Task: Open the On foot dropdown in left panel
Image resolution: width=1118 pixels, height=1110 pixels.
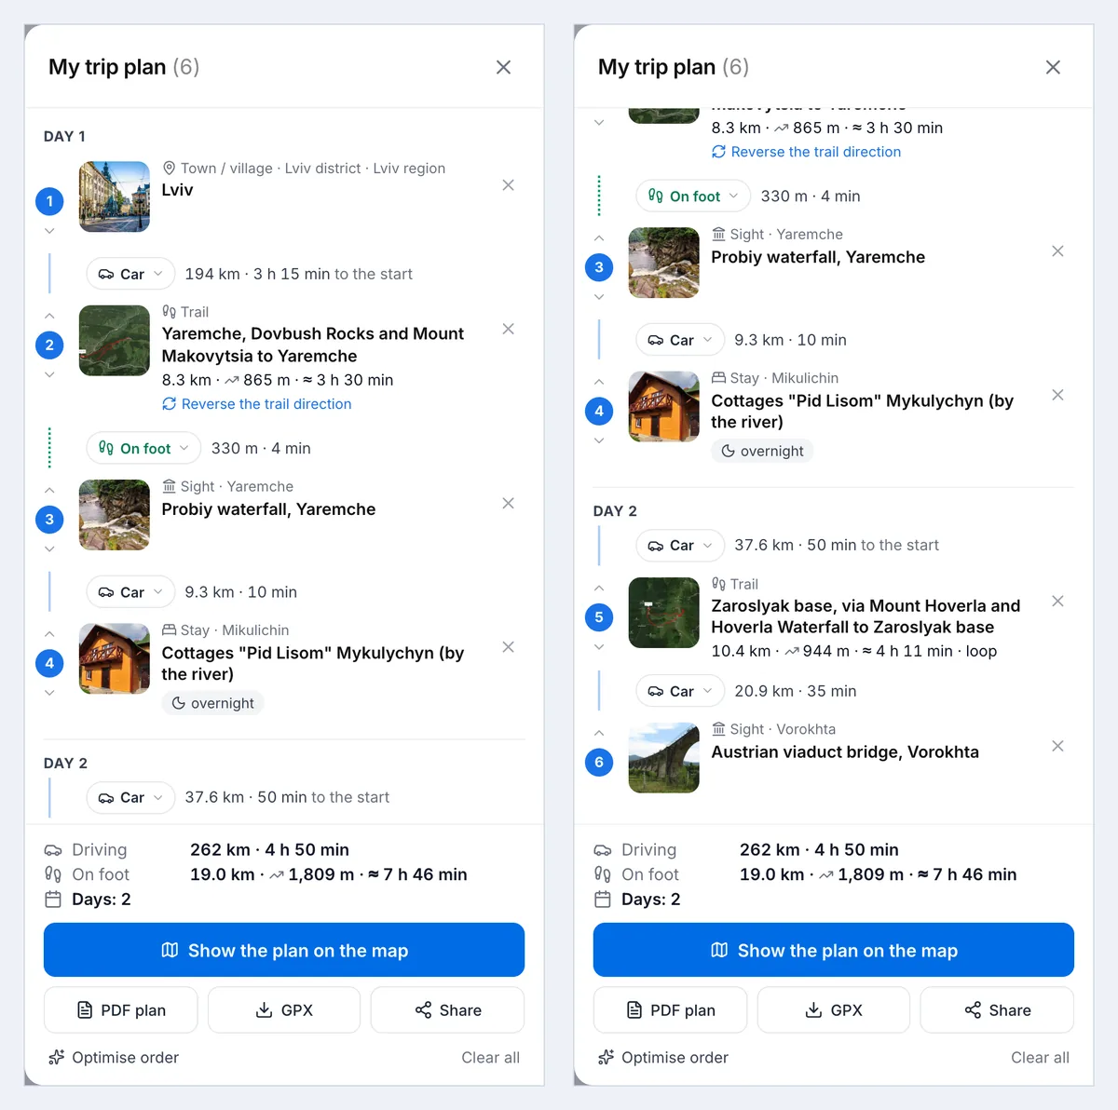Action: point(143,448)
